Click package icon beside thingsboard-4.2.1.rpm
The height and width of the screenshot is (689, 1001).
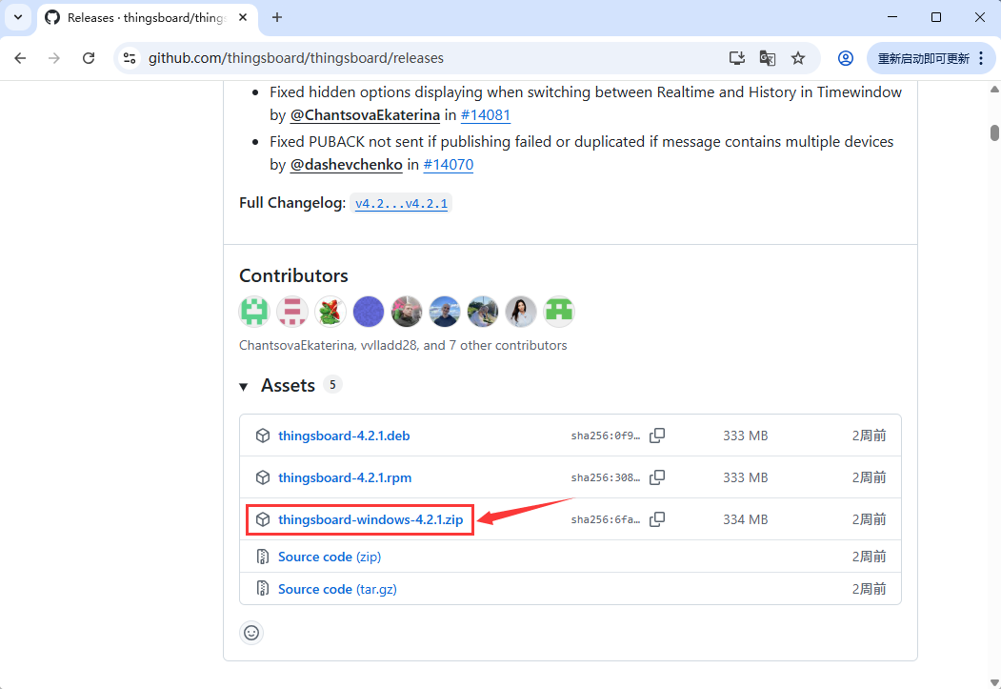263,477
